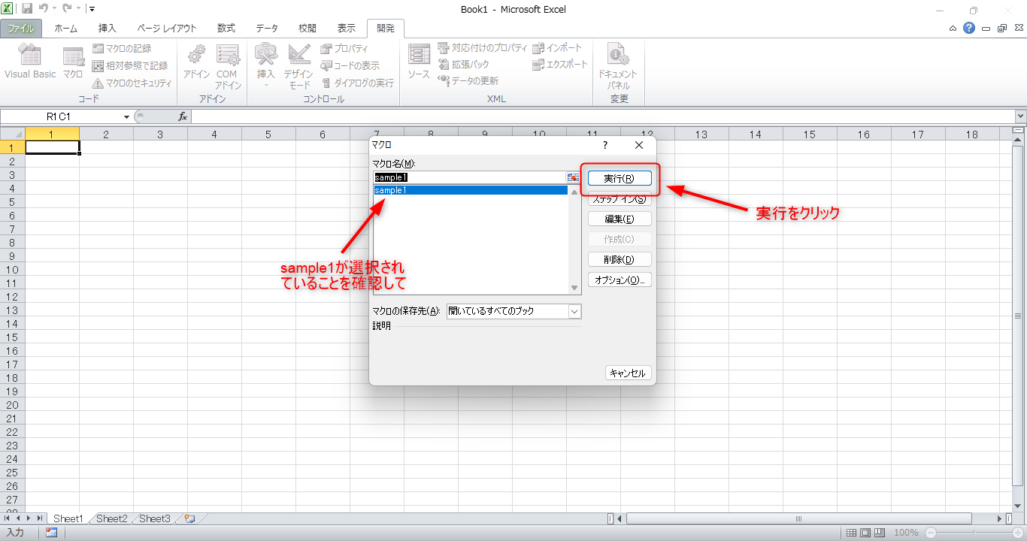
Task: Select sample1 in the macro list
Action: 470,191
